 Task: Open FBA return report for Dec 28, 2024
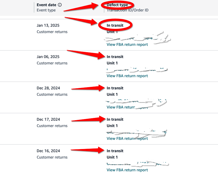tap(127, 107)
